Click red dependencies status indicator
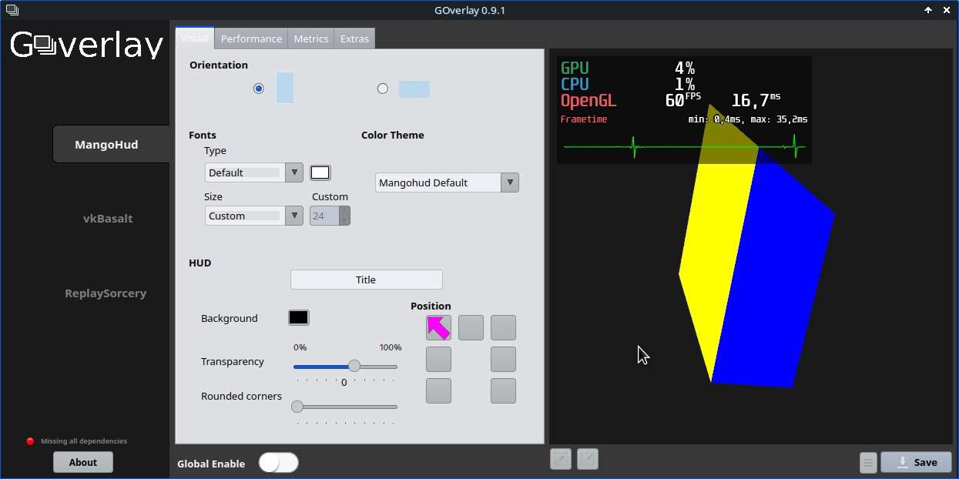 click(x=30, y=441)
